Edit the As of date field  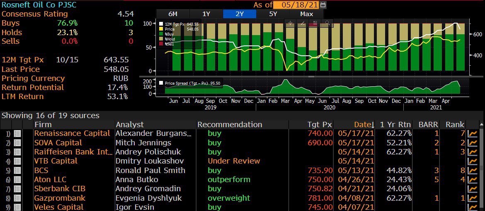(x=297, y=5)
